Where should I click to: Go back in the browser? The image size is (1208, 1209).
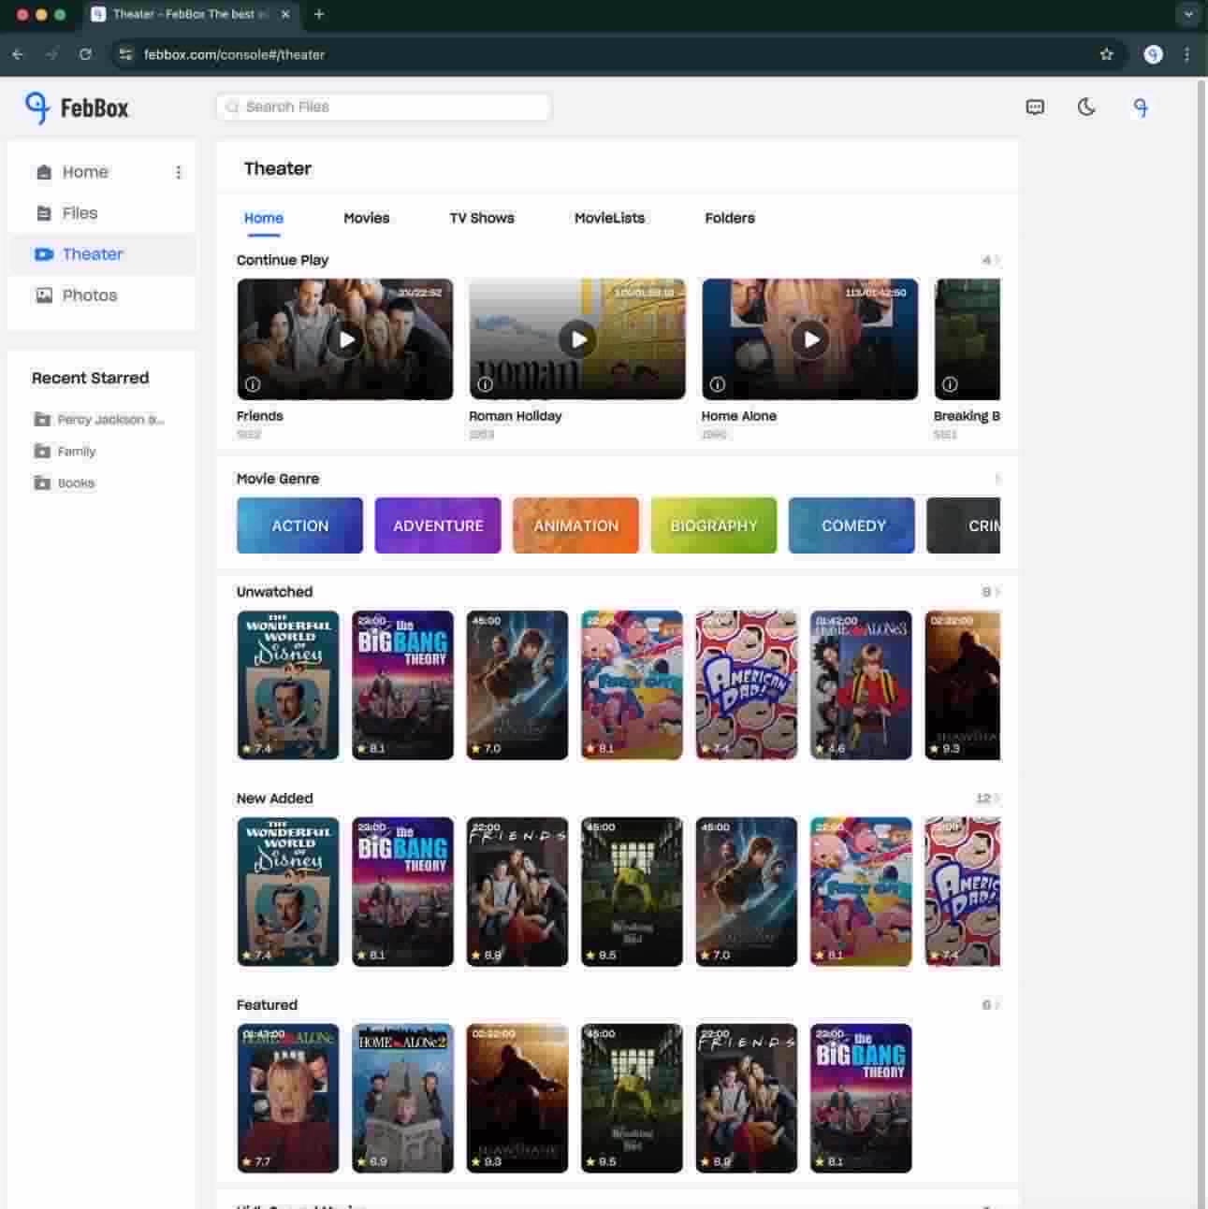(x=18, y=54)
